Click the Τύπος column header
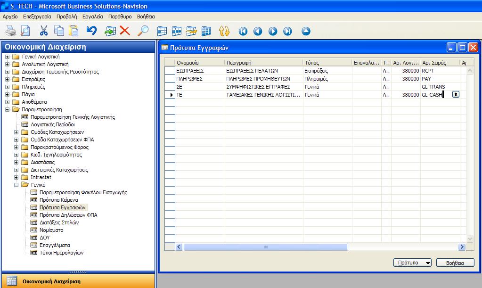The width and height of the screenshot is (482, 288). 327,63
